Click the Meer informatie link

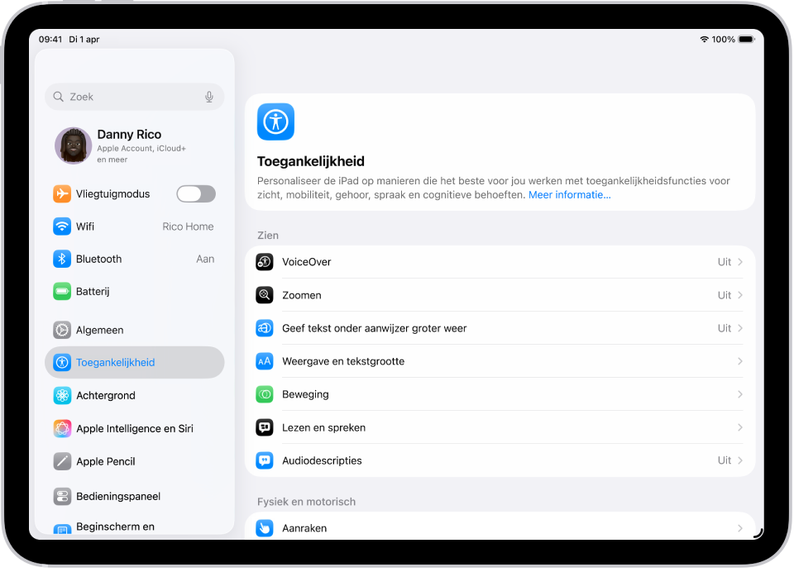pyautogui.click(x=569, y=194)
